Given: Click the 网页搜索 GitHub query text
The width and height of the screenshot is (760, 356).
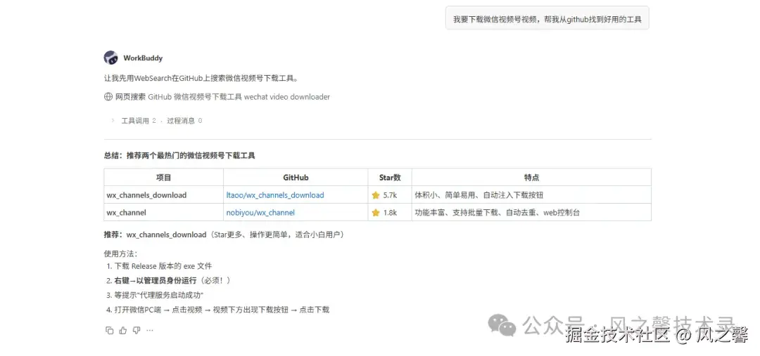Looking at the screenshot, I should coord(222,97).
